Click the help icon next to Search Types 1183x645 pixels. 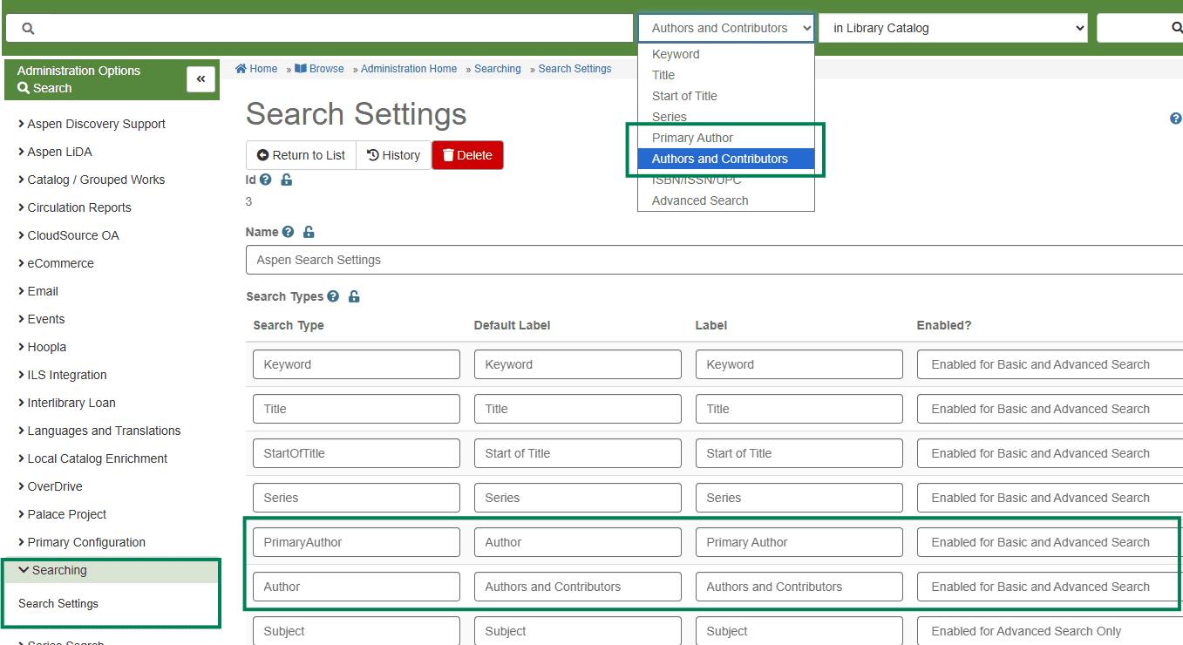coord(333,296)
